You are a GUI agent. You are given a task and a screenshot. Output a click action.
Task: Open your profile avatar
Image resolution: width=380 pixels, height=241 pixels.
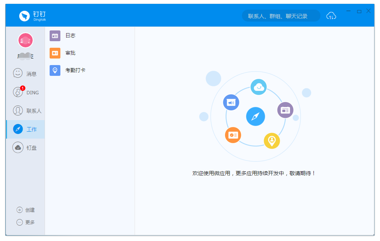[25, 40]
